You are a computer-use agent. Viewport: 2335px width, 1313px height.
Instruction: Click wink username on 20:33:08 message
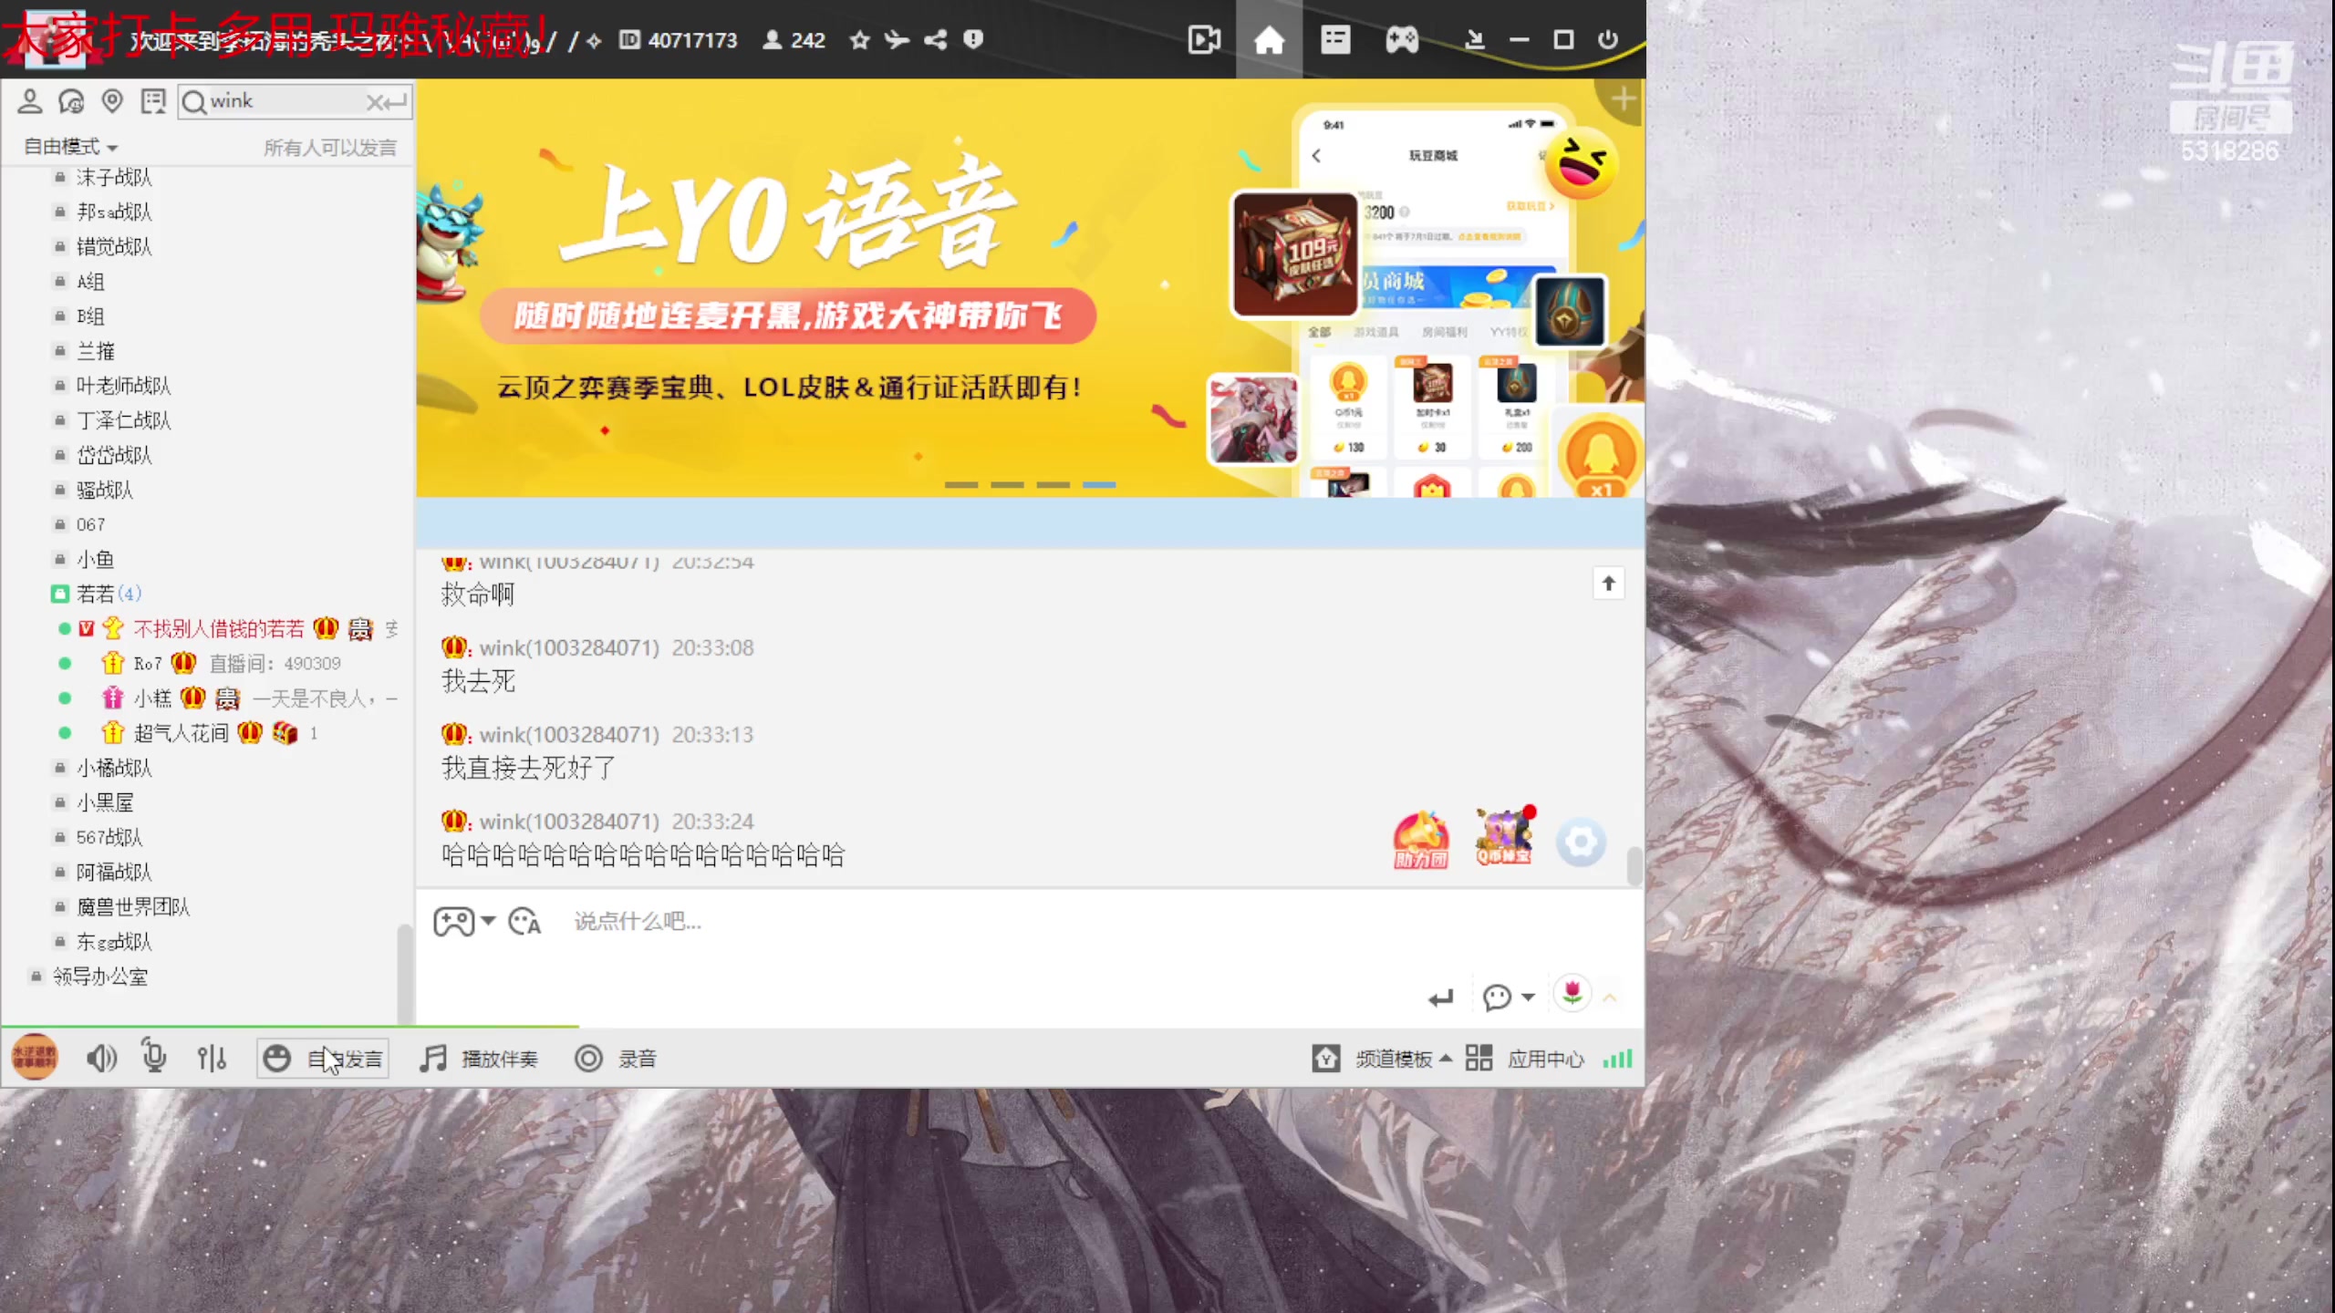click(x=569, y=648)
